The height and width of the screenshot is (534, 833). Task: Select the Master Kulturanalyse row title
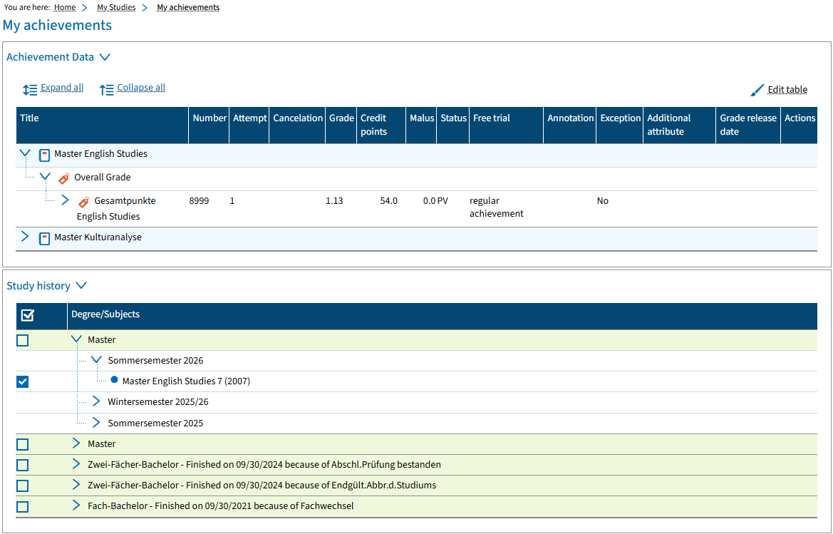click(x=98, y=237)
